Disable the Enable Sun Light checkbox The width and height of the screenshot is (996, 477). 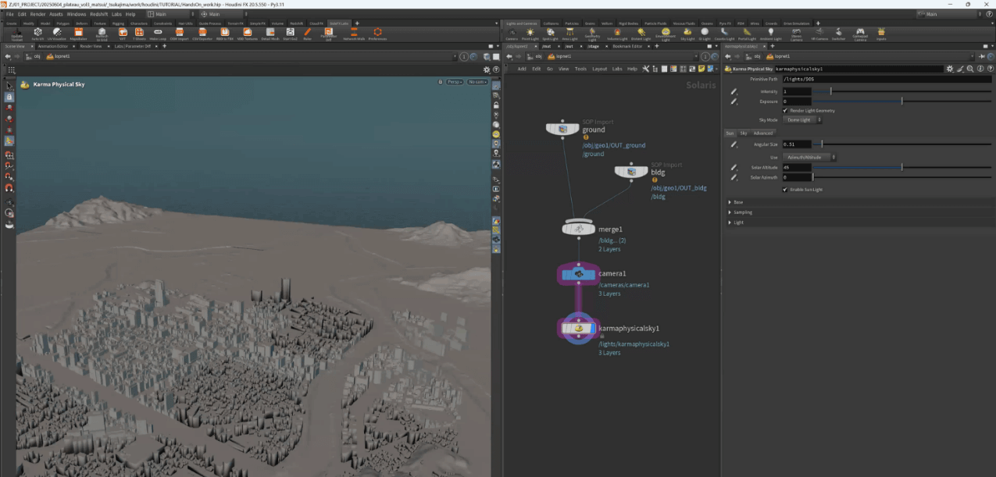pyautogui.click(x=784, y=189)
